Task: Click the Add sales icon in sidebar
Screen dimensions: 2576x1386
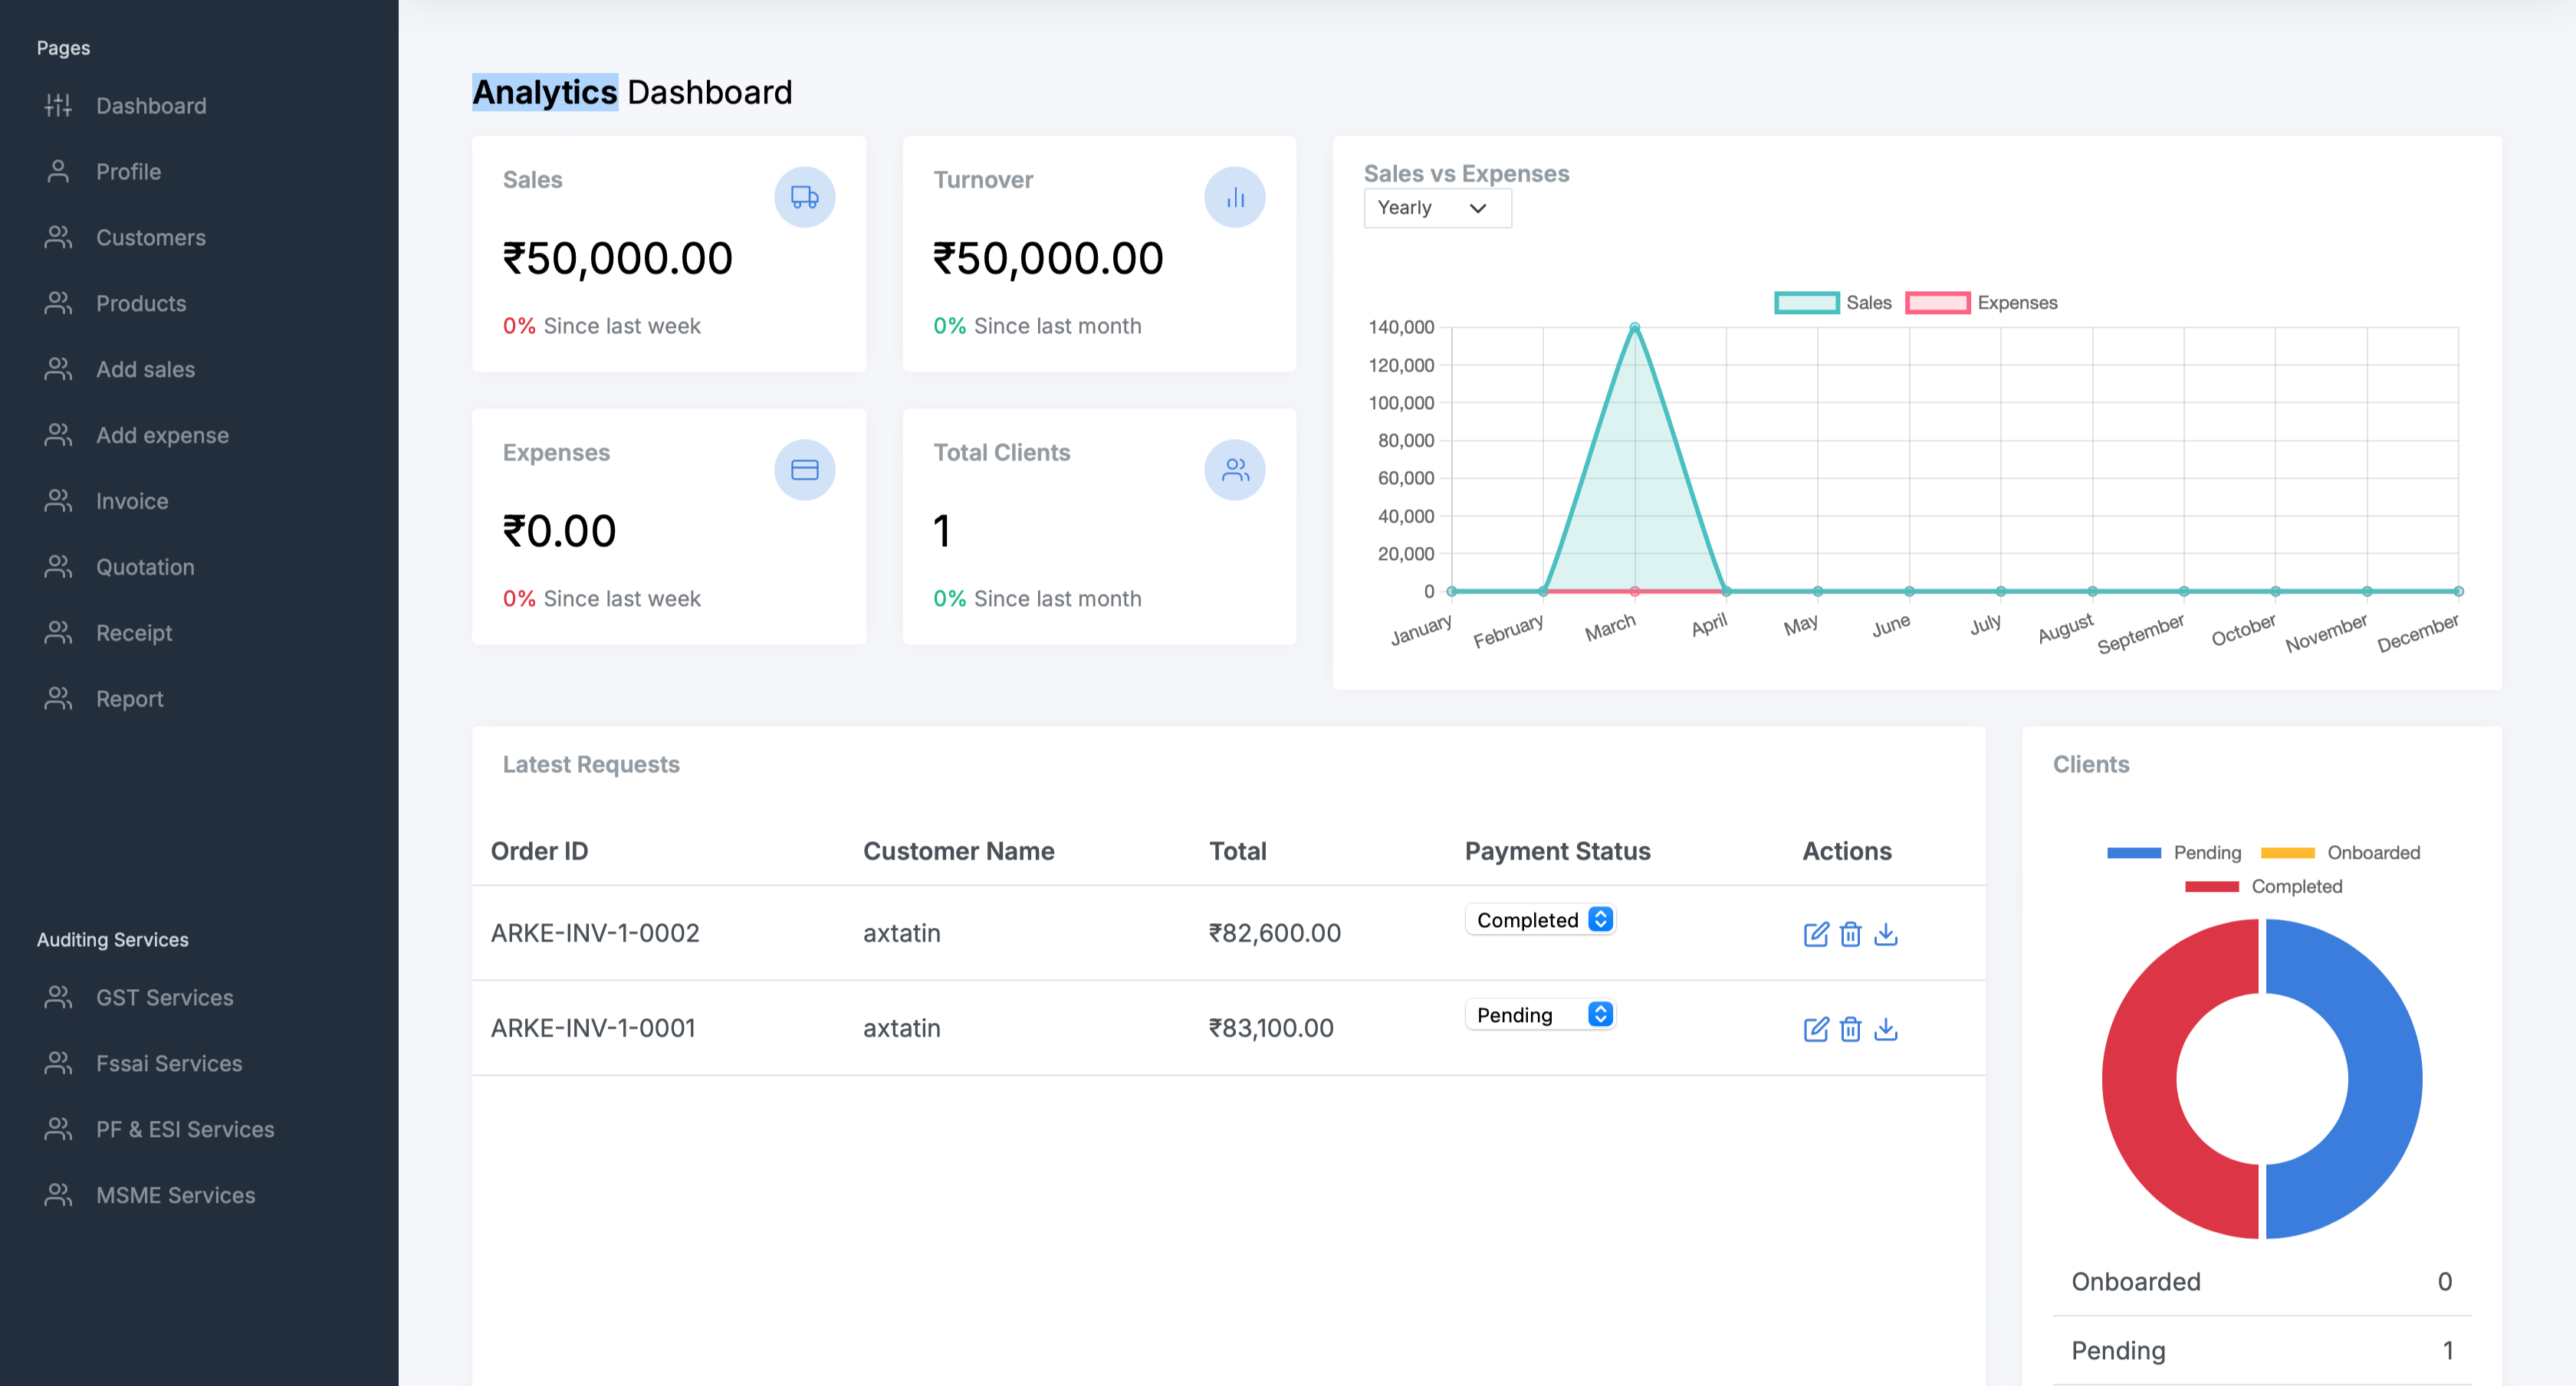Action: click(x=58, y=369)
